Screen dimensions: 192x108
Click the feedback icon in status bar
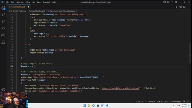(x=184, y=102)
